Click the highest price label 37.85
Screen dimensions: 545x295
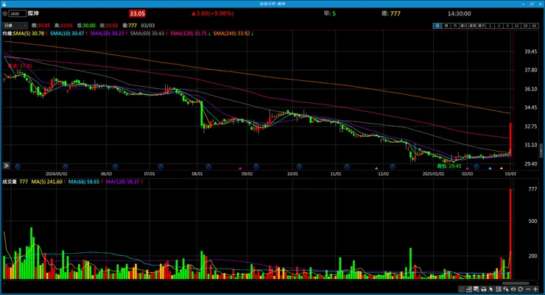click(x=20, y=66)
